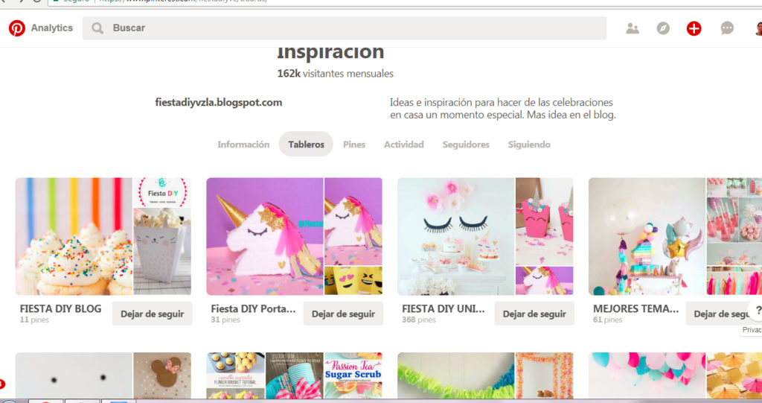Open the messages speech bubble icon
Image resolution: width=762 pixels, height=403 pixels.
coord(727,28)
